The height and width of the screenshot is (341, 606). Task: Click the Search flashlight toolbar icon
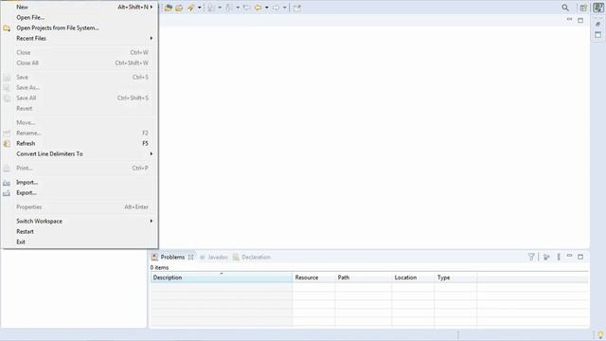coord(191,8)
